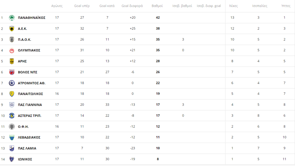This screenshot has width=295, height=166.
Task: Sort by the Goal διαφορά column header
Action: click(x=132, y=6)
